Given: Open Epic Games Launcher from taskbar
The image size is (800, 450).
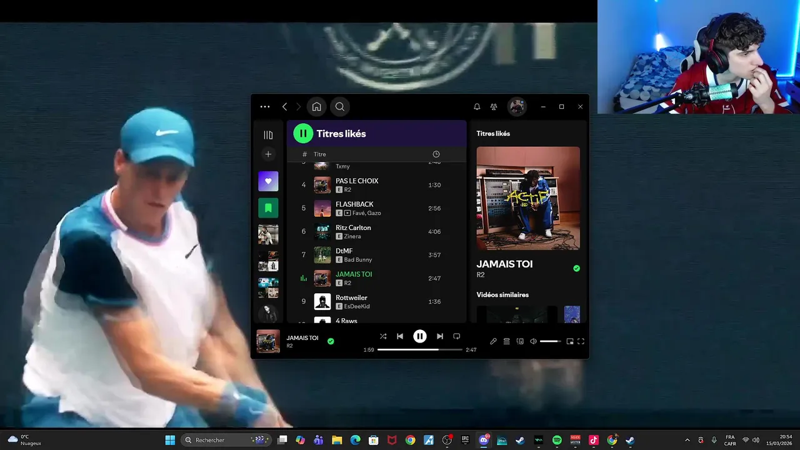Looking at the screenshot, I should [465, 440].
